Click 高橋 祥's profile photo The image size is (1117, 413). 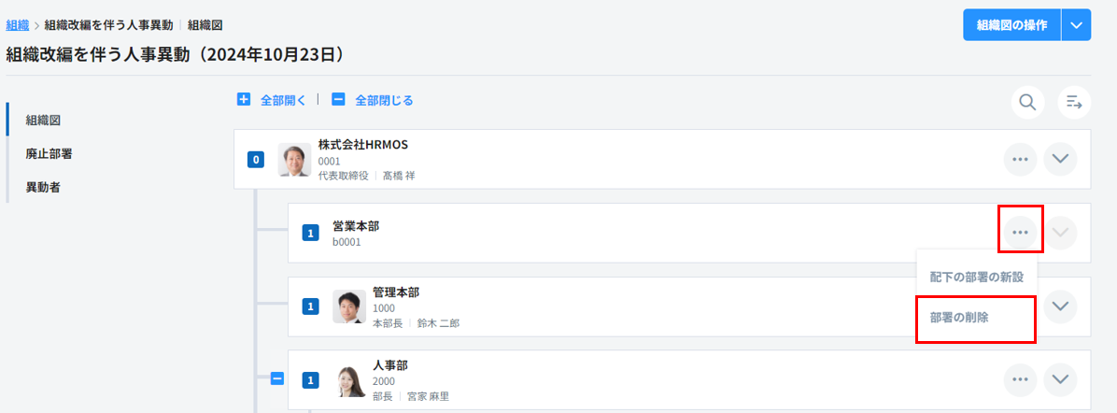(x=294, y=160)
